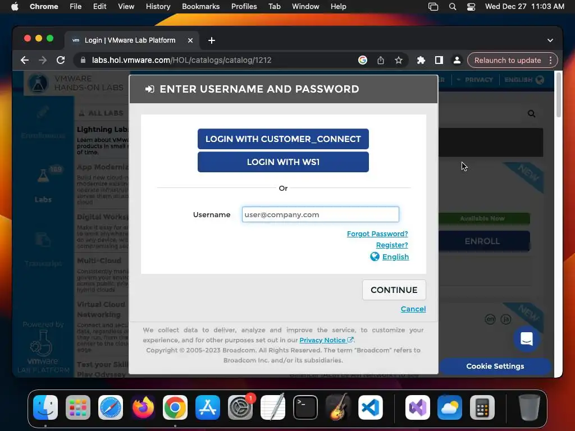Open Chrome extensions puzzle icon

(421, 60)
